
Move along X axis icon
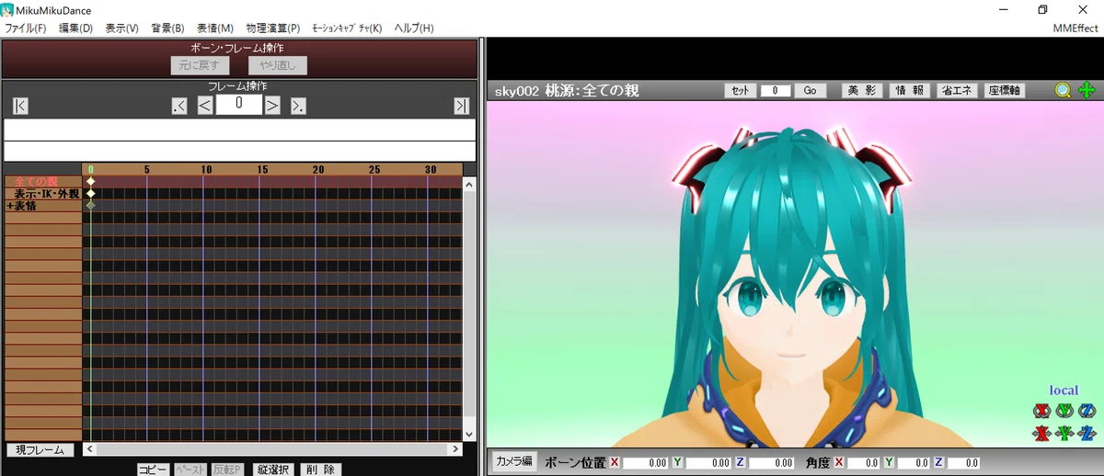click(1041, 433)
